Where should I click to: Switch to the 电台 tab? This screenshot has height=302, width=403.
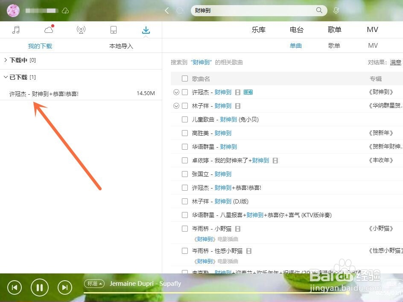[296, 29]
